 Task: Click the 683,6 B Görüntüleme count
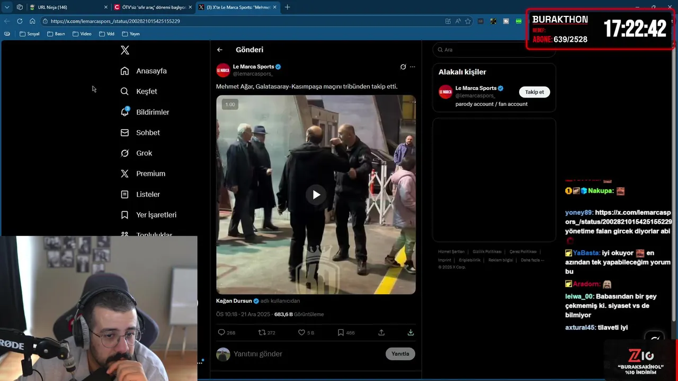[x=299, y=314]
